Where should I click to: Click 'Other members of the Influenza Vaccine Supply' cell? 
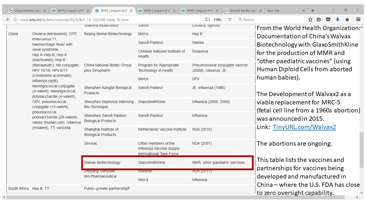coord(159,148)
